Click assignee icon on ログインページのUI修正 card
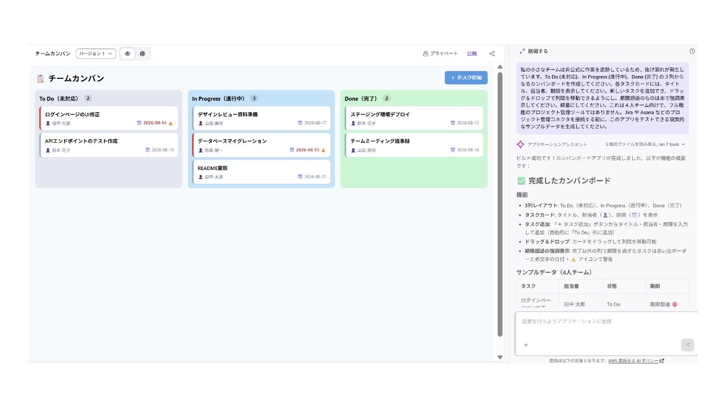Image resolution: width=725 pixels, height=408 pixels. [x=48, y=123]
